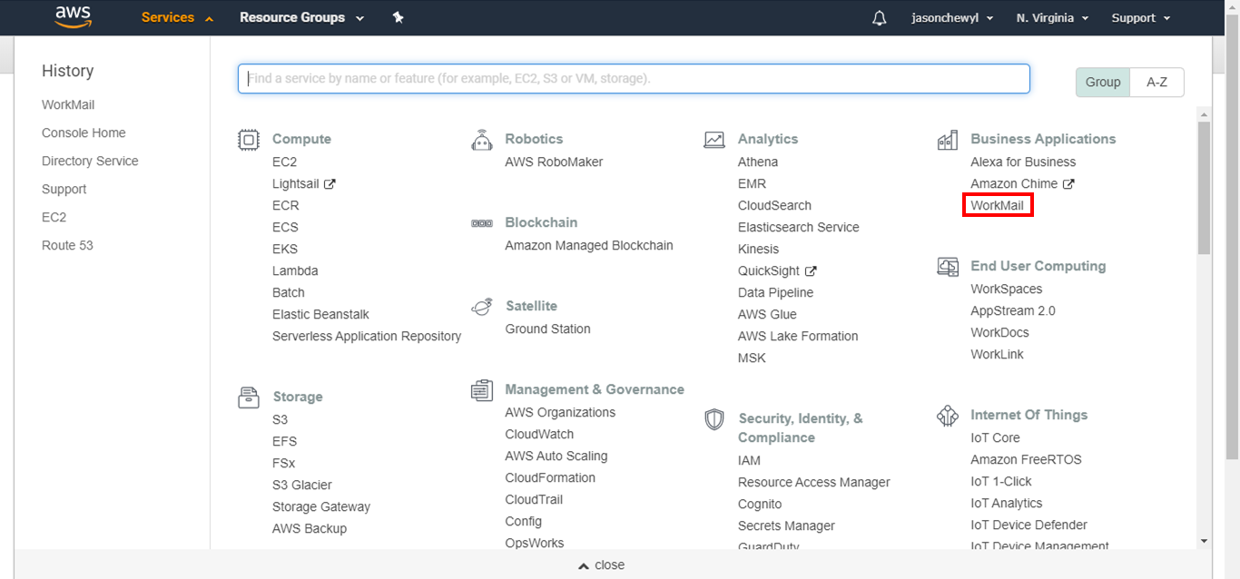Open Support from History list
1240x579 pixels.
click(64, 190)
